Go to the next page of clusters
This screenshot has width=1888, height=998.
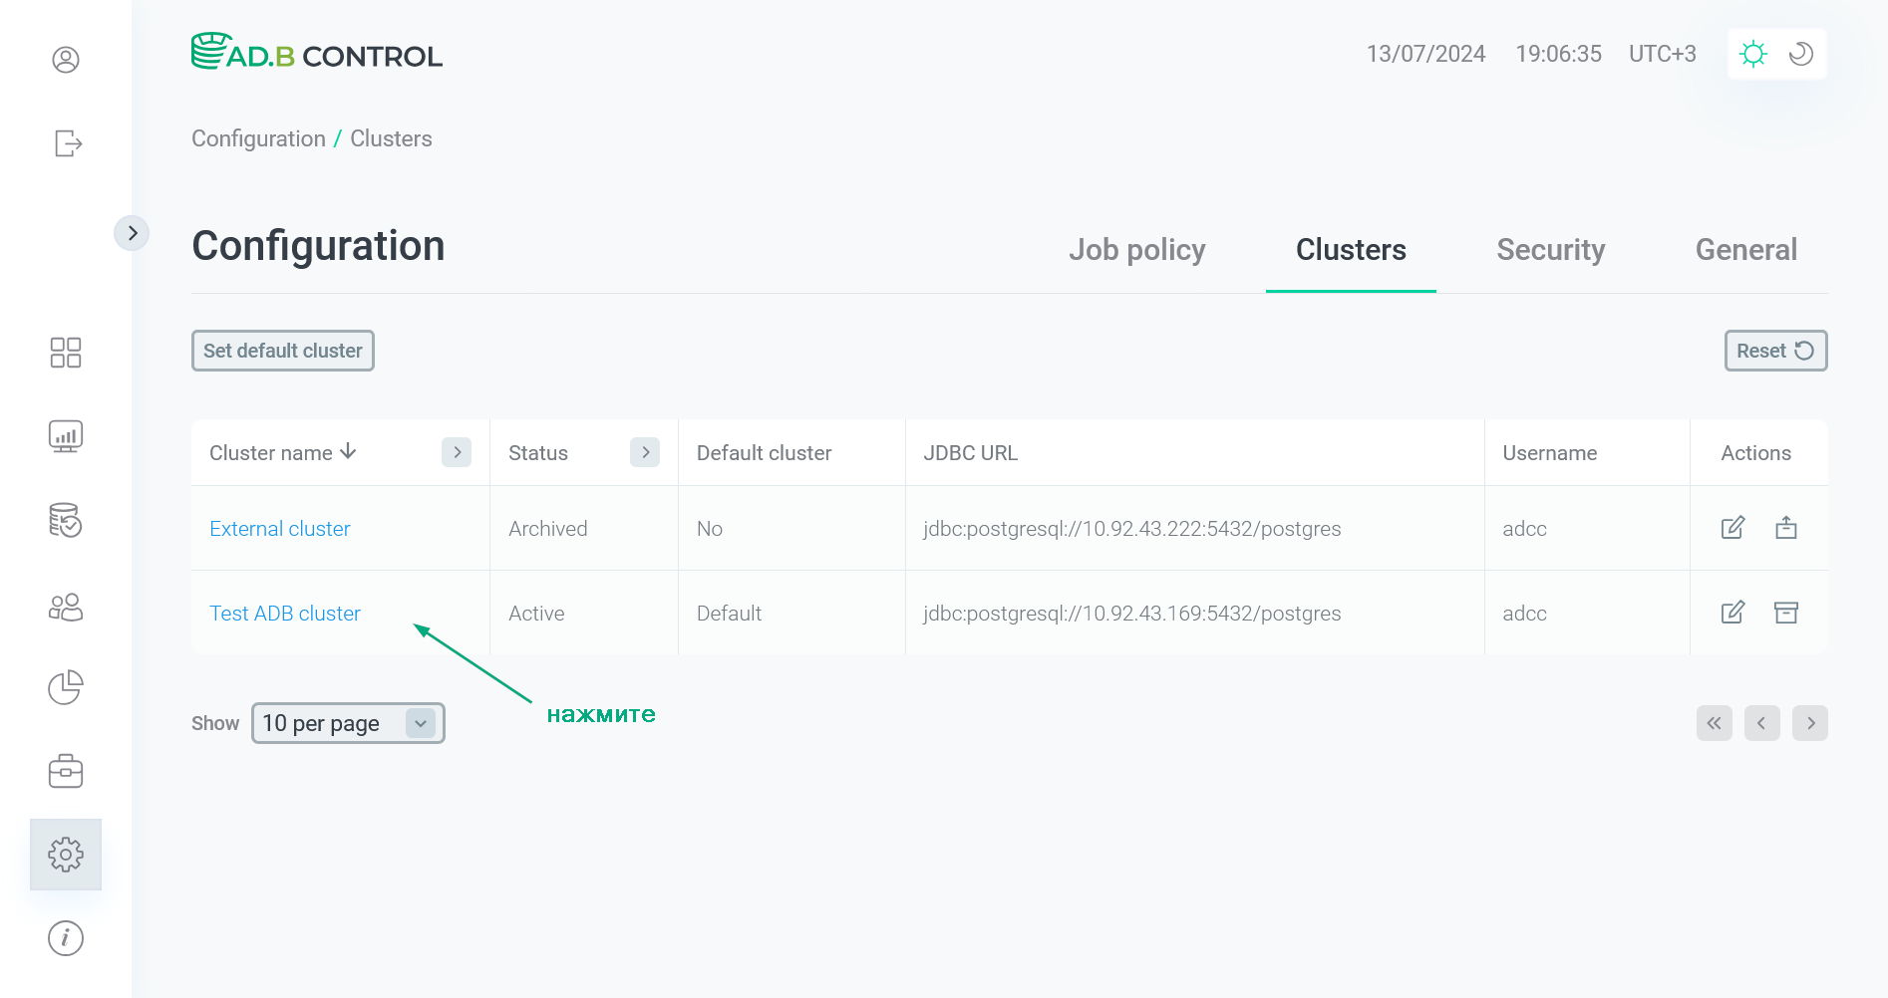click(x=1809, y=723)
